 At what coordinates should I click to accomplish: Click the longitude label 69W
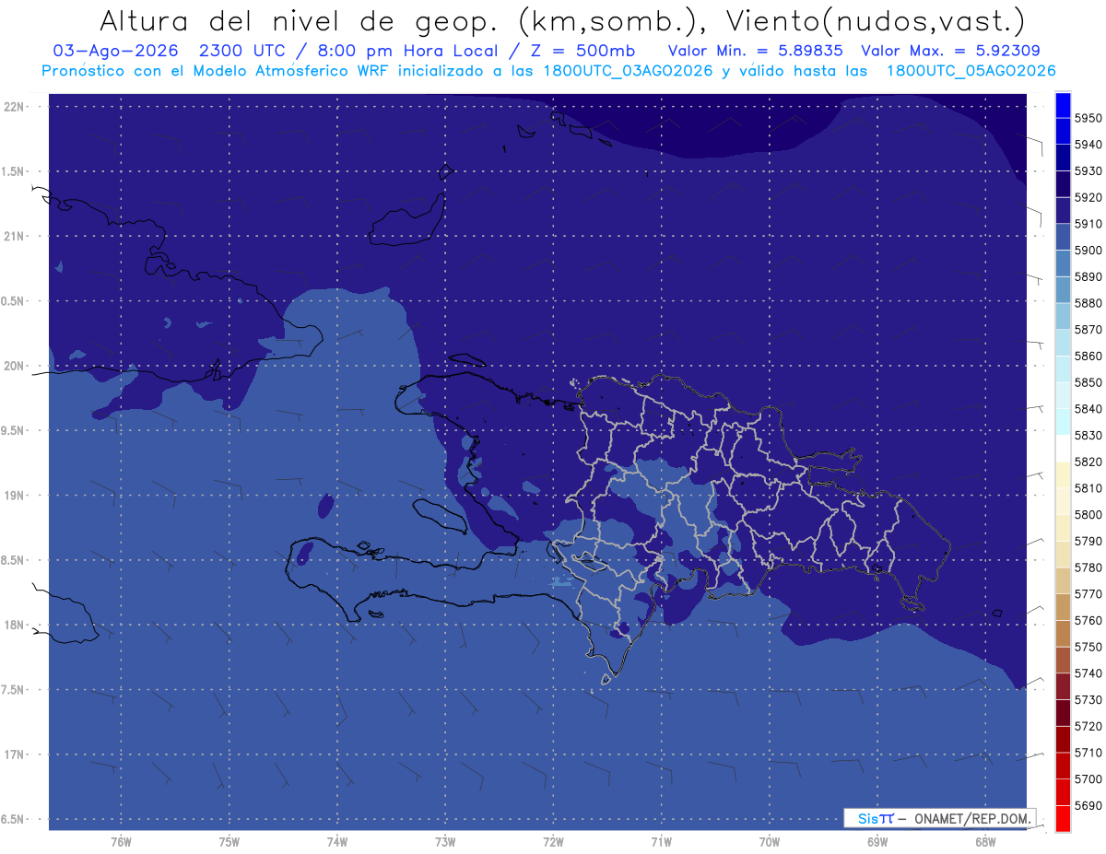877,842
